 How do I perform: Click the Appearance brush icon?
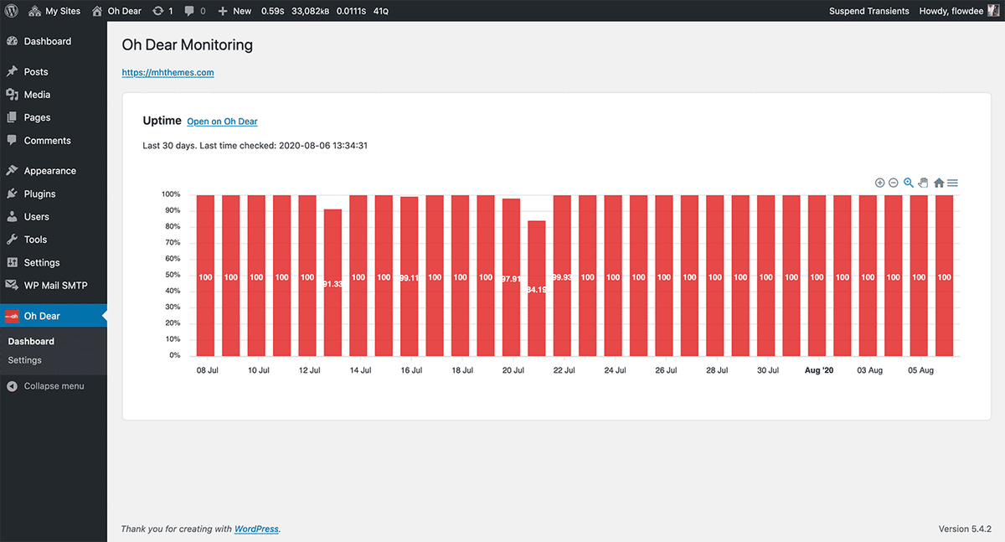click(x=12, y=171)
